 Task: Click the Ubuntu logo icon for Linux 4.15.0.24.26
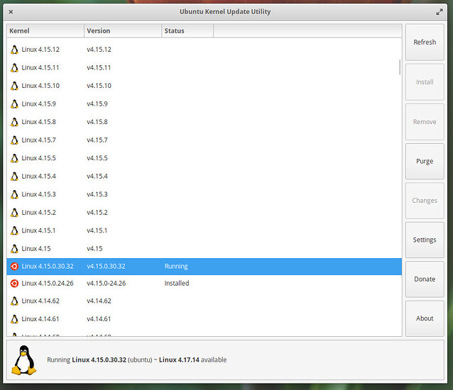coord(14,284)
